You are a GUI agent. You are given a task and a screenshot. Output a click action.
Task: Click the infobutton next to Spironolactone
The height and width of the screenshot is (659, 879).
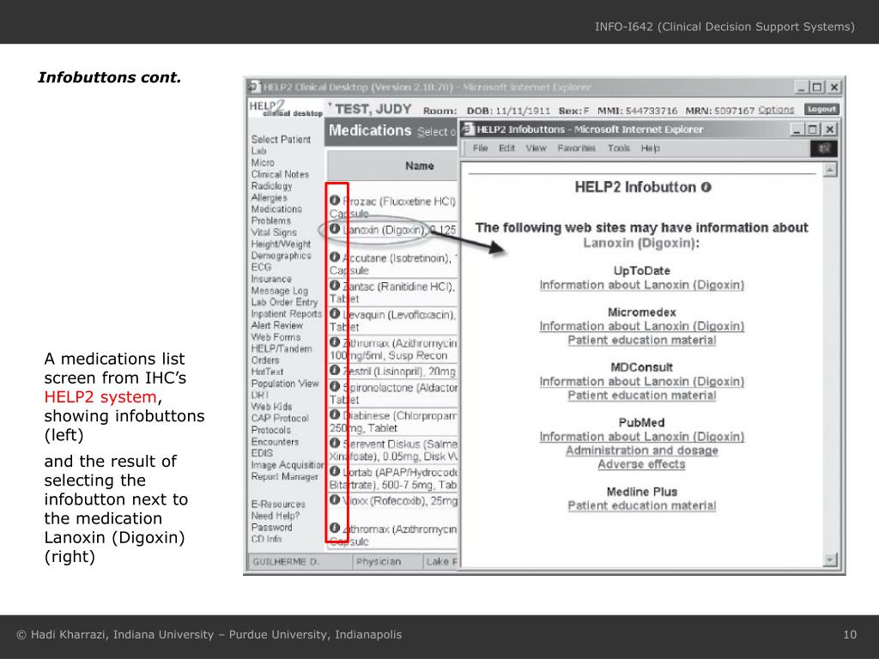(335, 386)
